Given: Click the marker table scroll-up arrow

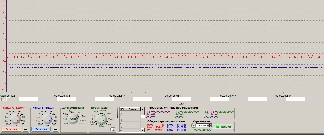Looking at the screenshot, I should (142, 109).
